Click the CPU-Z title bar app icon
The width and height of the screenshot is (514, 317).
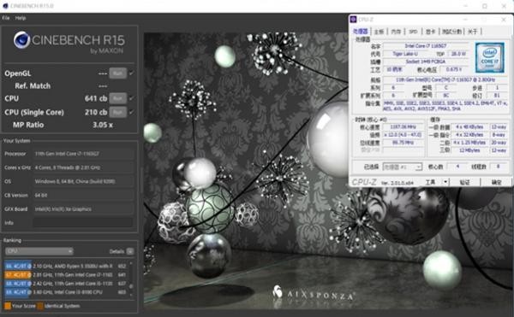pyautogui.click(x=353, y=20)
